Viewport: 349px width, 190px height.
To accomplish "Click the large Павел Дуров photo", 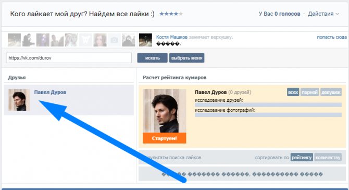I will pyautogui.click(x=165, y=111).
